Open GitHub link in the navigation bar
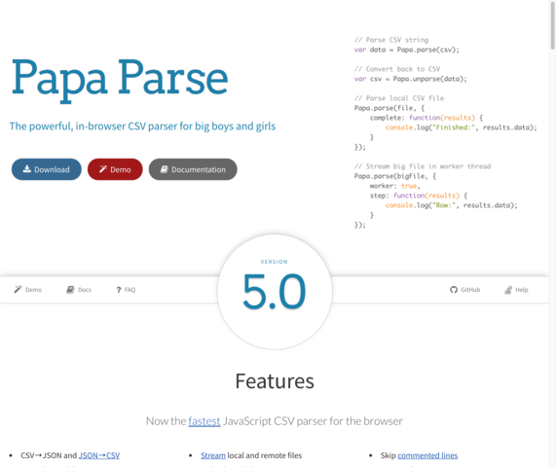Screen dimensions: 556x467 click(x=464, y=290)
